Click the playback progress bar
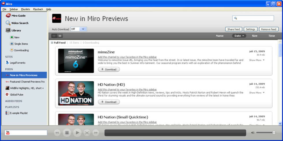 pyautogui.click(x=175, y=133)
